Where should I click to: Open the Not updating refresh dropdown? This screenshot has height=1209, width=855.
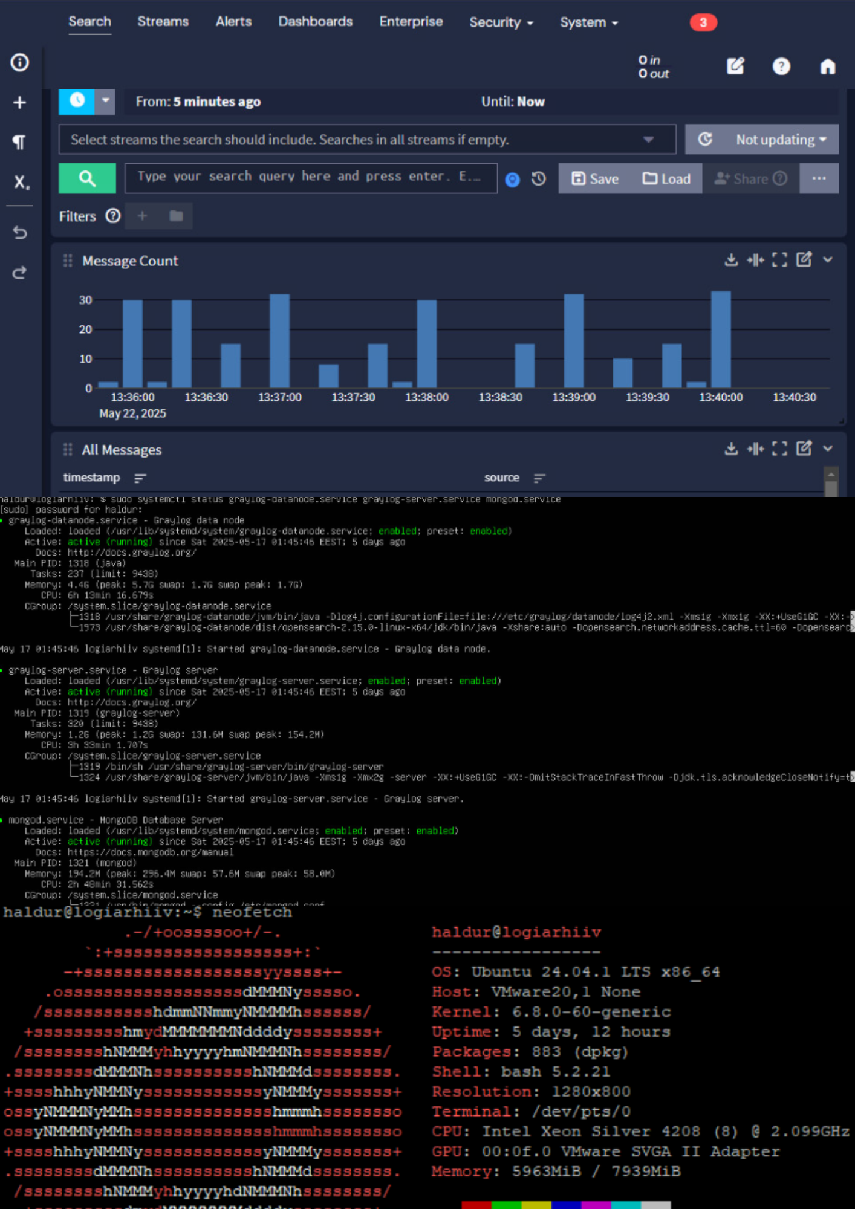pos(780,140)
